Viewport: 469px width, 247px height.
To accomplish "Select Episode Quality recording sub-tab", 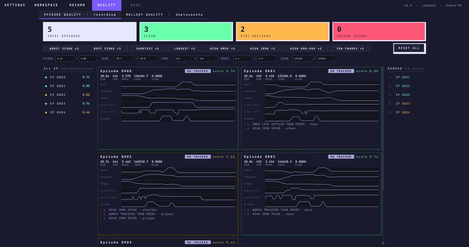I will 80,15.
